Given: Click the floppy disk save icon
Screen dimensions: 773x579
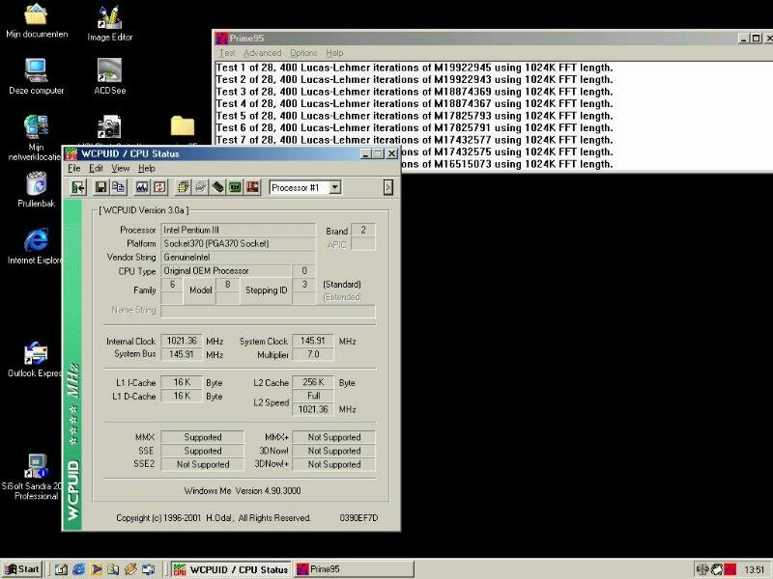Looking at the screenshot, I should pyautogui.click(x=100, y=187).
